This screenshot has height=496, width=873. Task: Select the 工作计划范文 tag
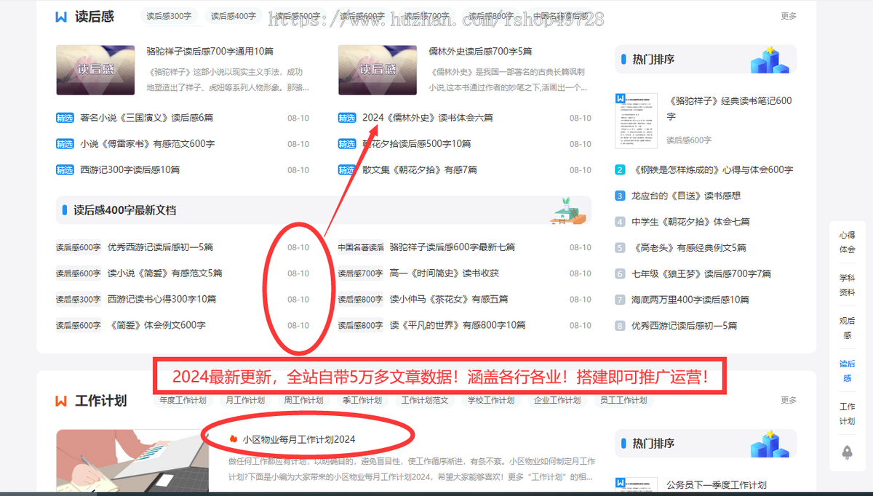point(425,400)
